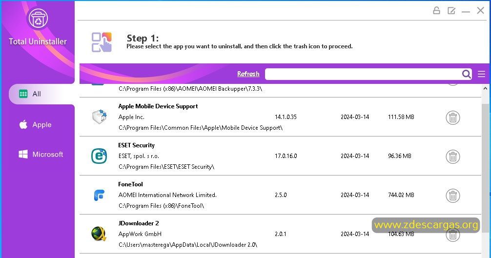
Task: Click the All grid sidebar icon
Action: [x=23, y=94]
